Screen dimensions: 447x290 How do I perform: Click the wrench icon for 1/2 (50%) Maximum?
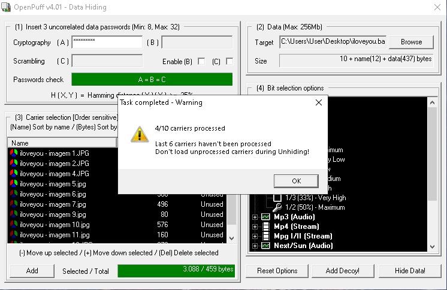pos(277,207)
